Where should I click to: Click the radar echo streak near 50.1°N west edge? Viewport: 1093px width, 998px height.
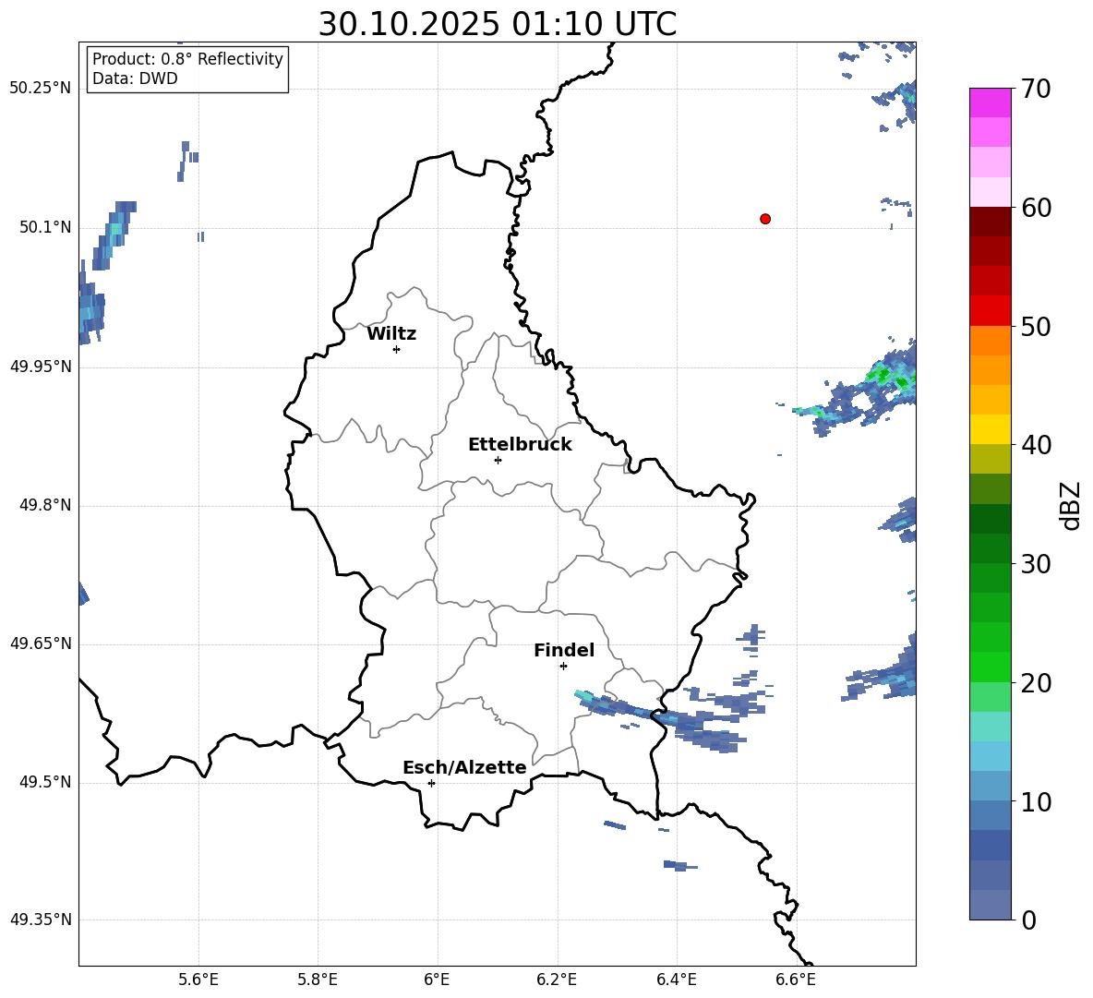pyautogui.click(x=115, y=234)
